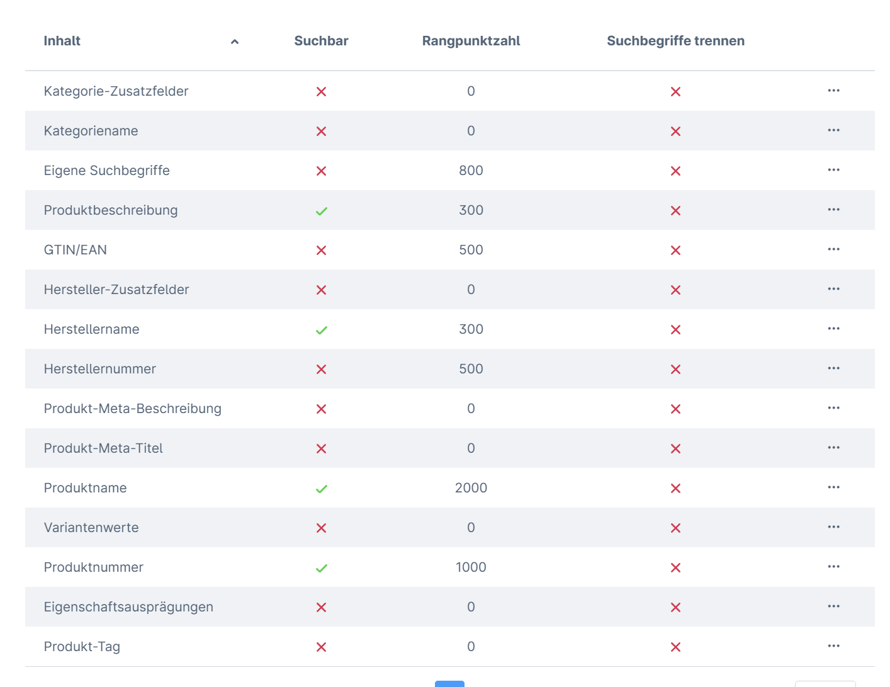Viewport: 890px width, 687px height.
Task: Disable the green Suchbar check for Produktname
Action: [321, 489]
